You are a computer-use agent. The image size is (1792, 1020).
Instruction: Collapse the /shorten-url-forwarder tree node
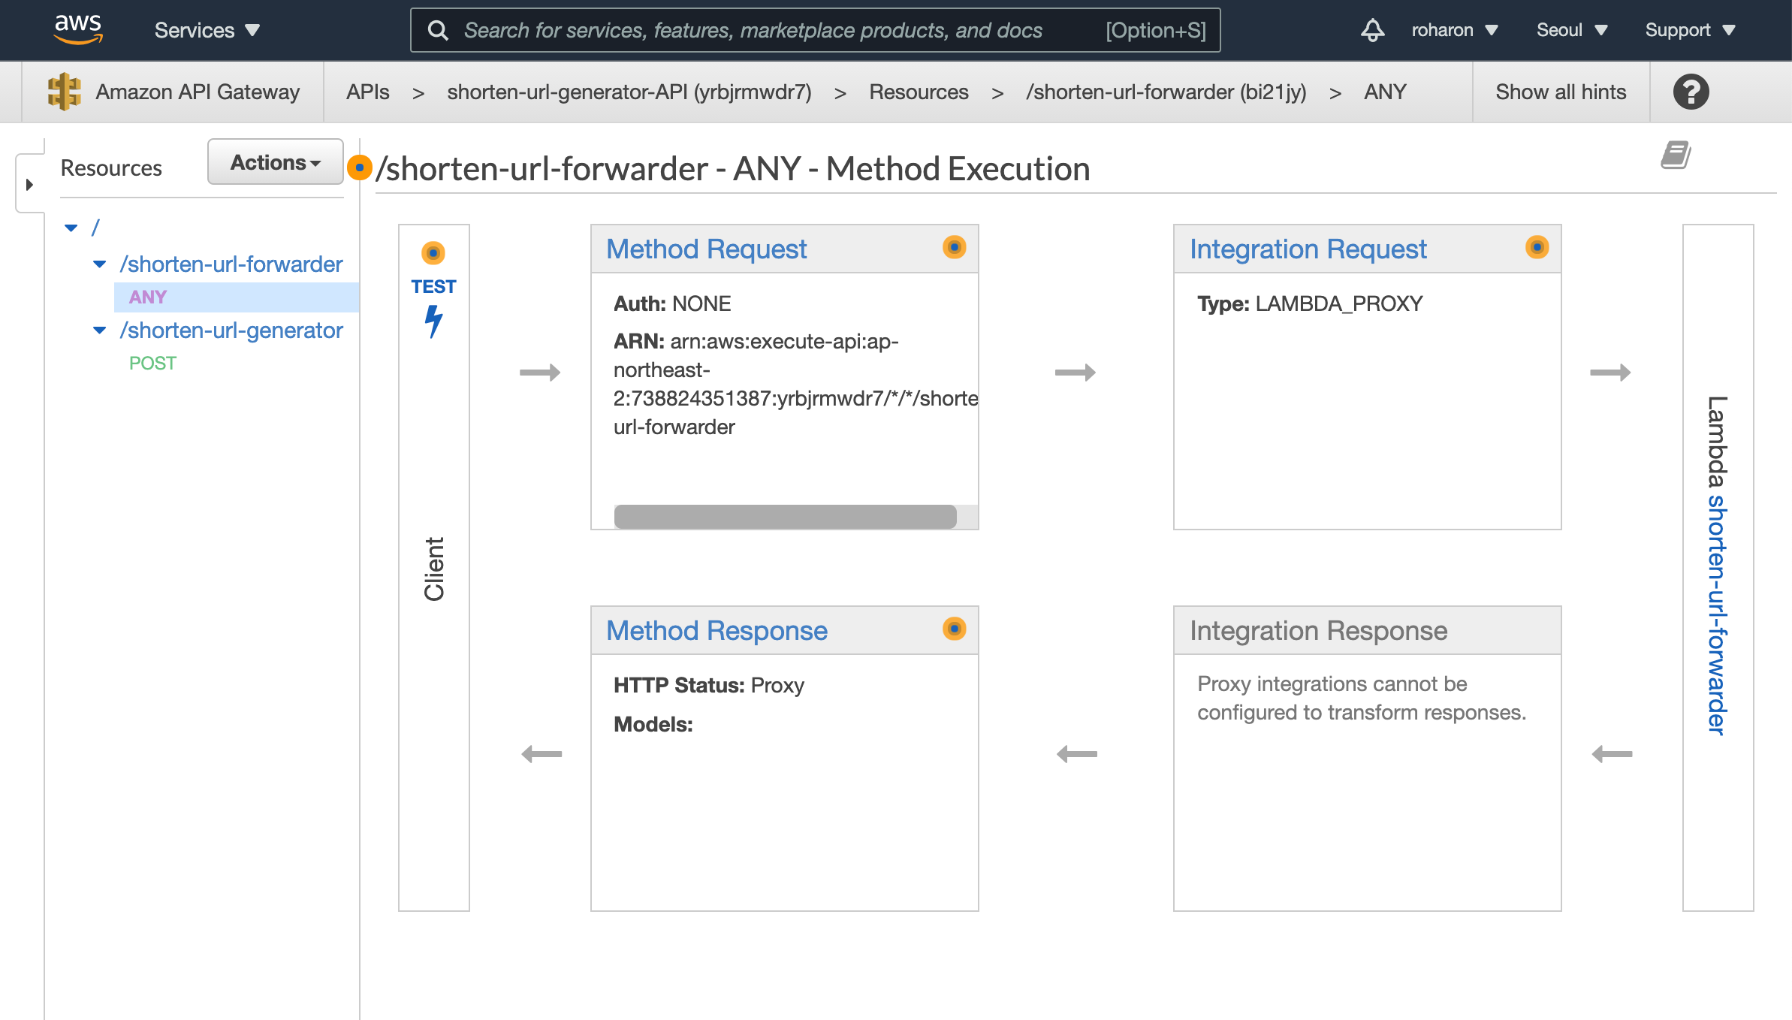click(x=99, y=264)
